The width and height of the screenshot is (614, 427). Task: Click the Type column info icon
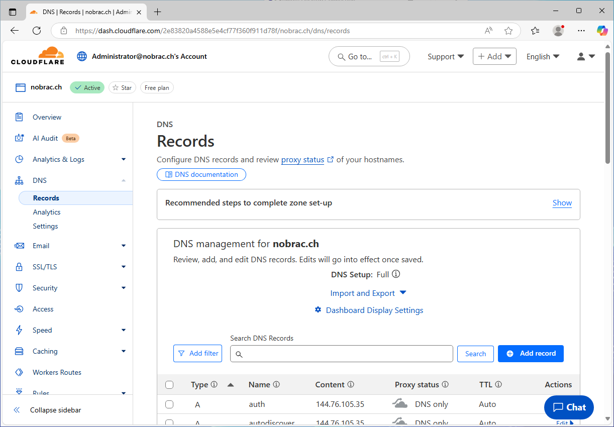tap(214, 384)
